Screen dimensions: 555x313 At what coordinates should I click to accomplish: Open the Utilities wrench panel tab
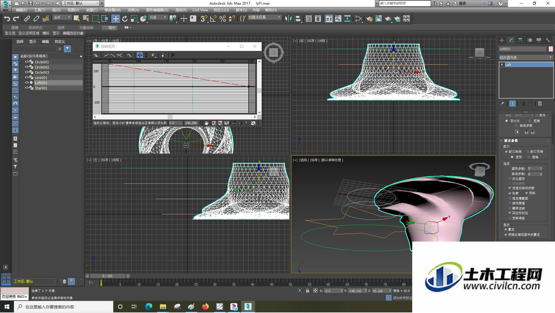tap(548, 40)
